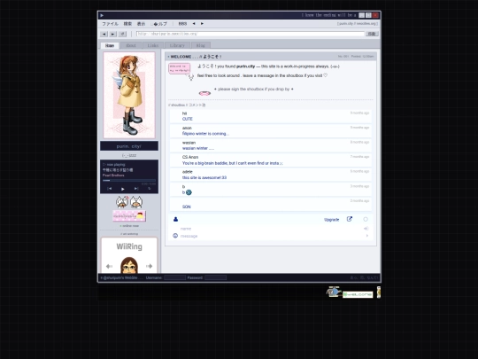Click the emoji smiley icon beside message

click(175, 236)
